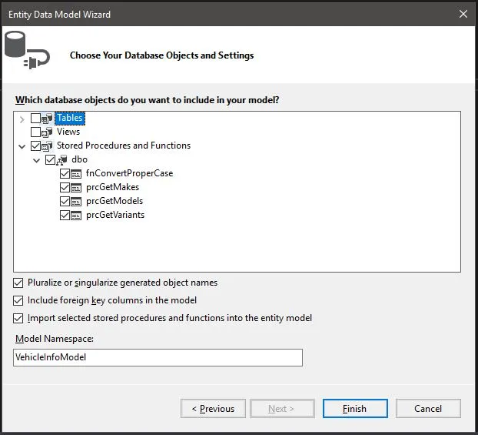Select the fnConvertProperCase tree item
This screenshot has width=478, height=435.
(x=129, y=173)
